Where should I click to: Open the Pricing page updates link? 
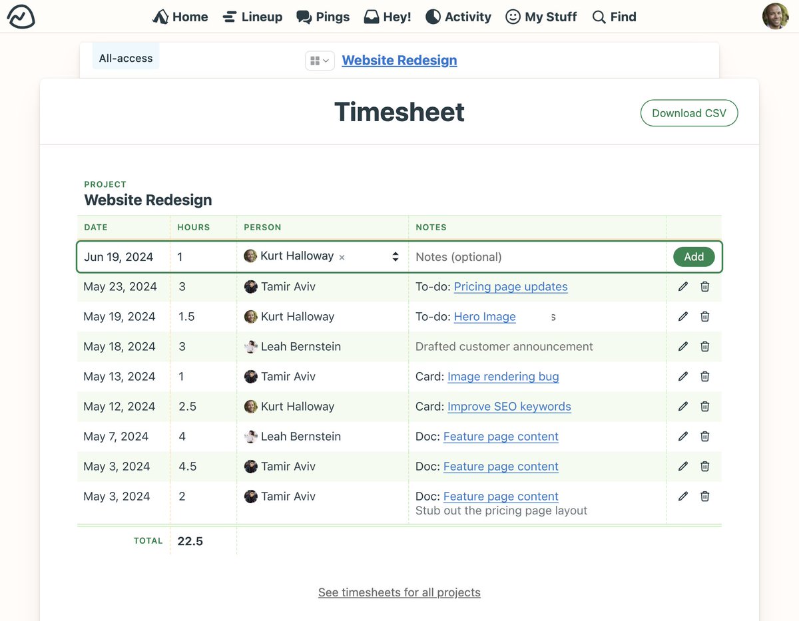(x=511, y=287)
